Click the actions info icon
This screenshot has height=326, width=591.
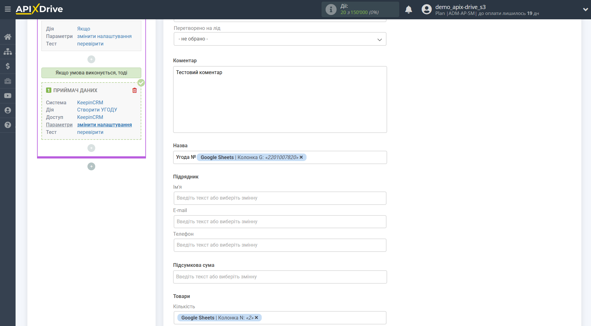(x=331, y=9)
